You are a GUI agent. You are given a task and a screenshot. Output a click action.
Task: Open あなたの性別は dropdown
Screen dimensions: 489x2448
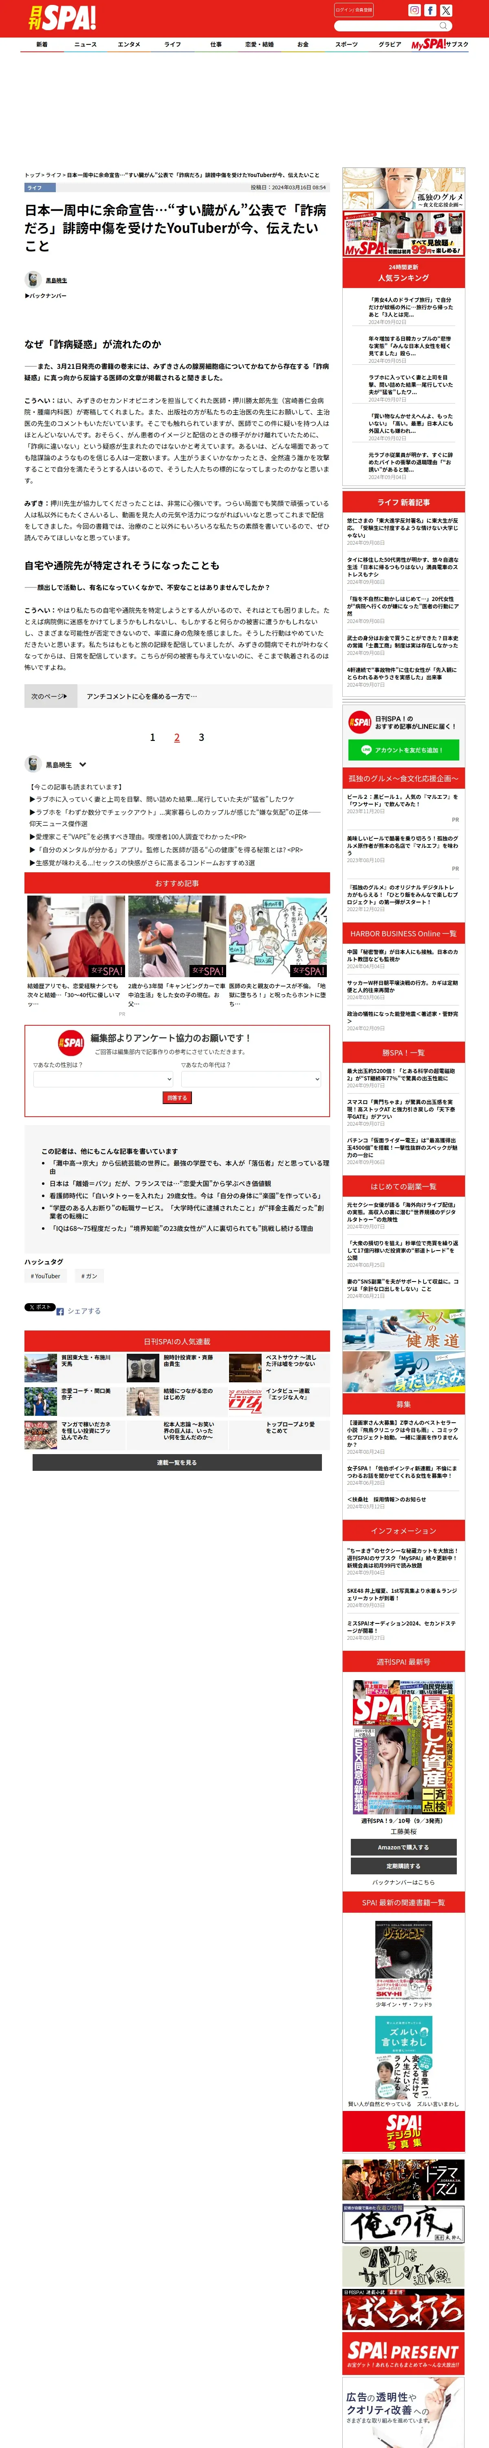pos(104,1080)
